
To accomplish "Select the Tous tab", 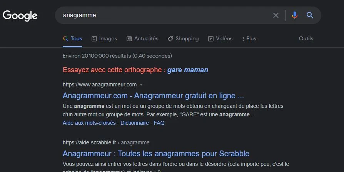I will pyautogui.click(x=72, y=39).
